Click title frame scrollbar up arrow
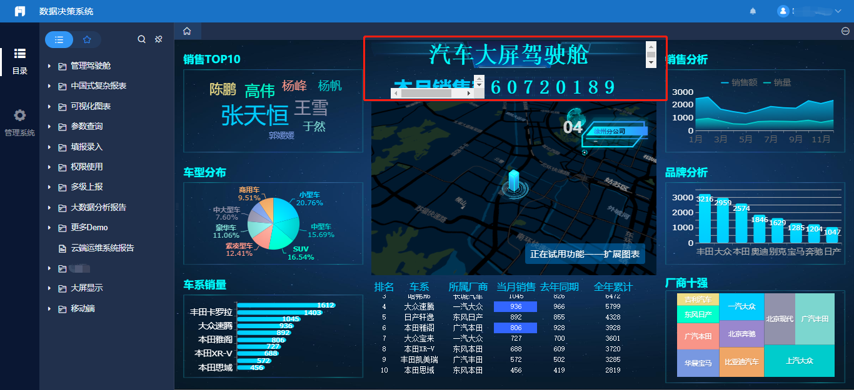This screenshot has width=854, height=390. coord(651,46)
